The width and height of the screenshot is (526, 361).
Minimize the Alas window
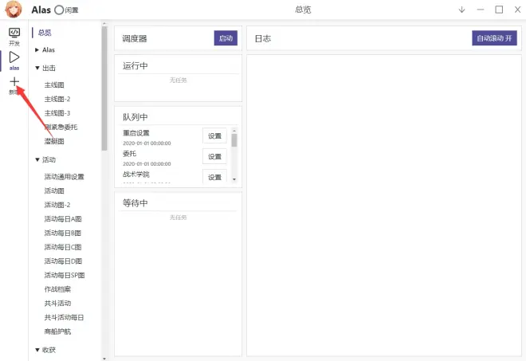(x=481, y=10)
